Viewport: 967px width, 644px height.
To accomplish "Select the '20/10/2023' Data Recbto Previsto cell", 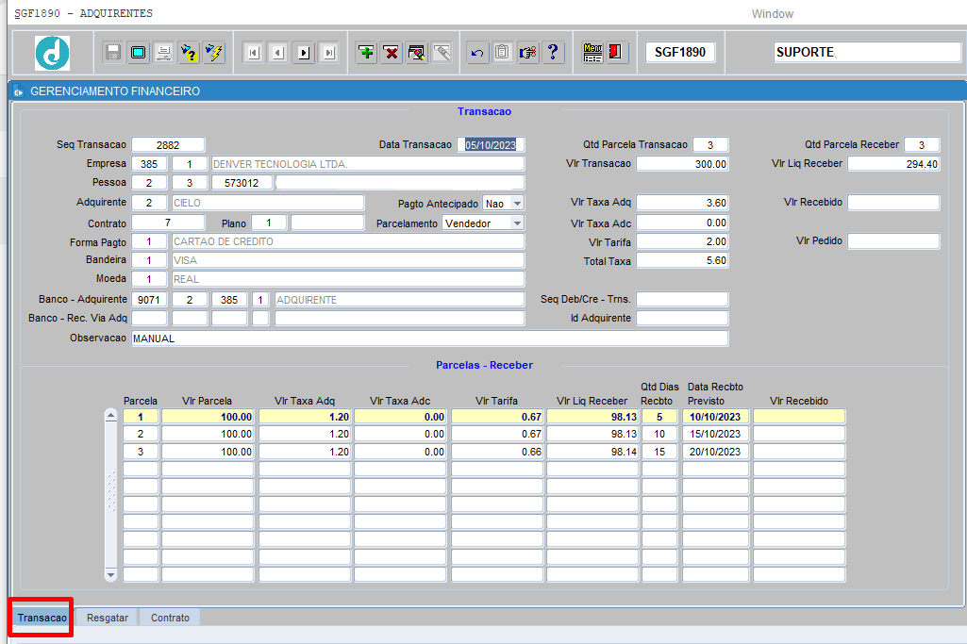I will pos(715,452).
